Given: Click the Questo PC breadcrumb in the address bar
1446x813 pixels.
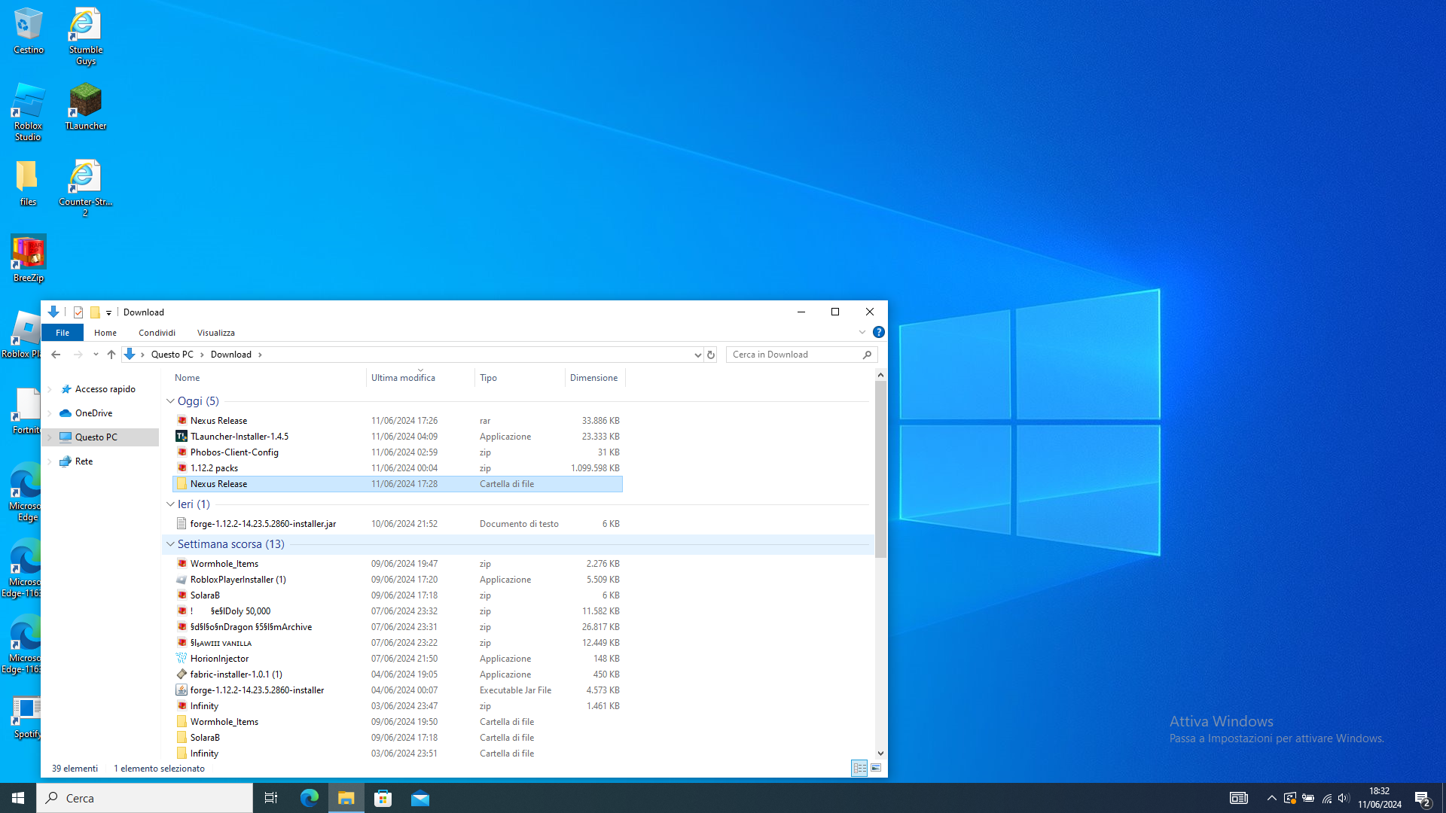Looking at the screenshot, I should pos(172,355).
